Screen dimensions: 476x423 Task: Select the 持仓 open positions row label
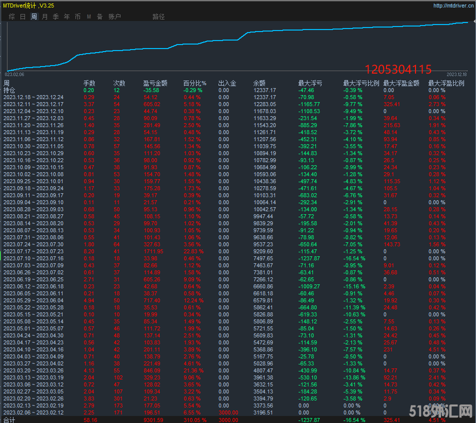pos(9,90)
